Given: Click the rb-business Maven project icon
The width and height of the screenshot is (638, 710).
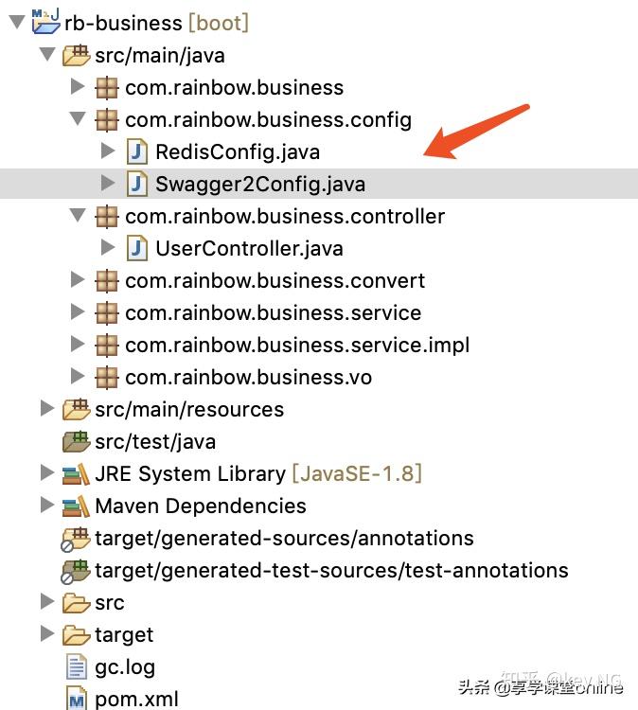Looking at the screenshot, I should point(45,21).
